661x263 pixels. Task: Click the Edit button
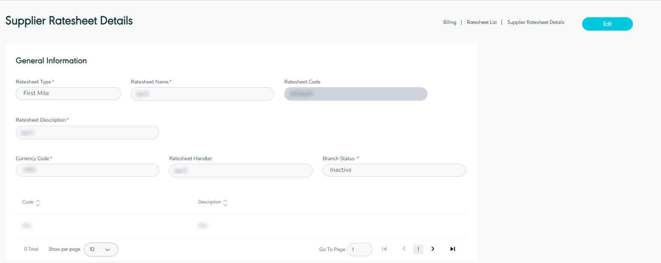coord(607,24)
